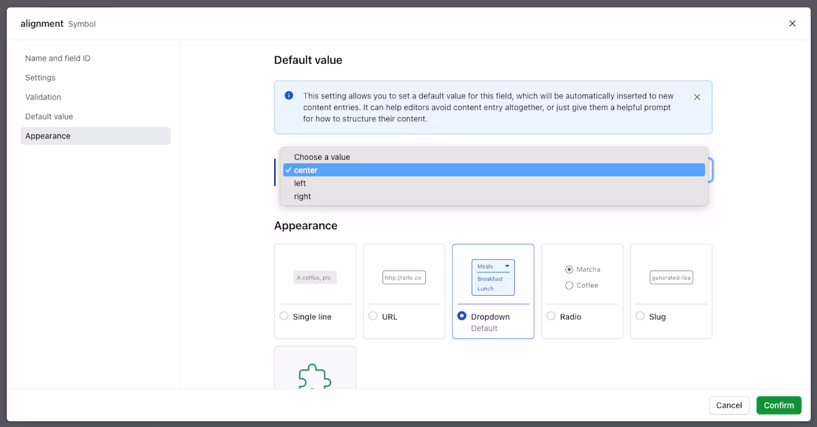Viewport: 817px width, 427px height.
Task: Click the generated-tea slug preview
Action: [672, 277]
